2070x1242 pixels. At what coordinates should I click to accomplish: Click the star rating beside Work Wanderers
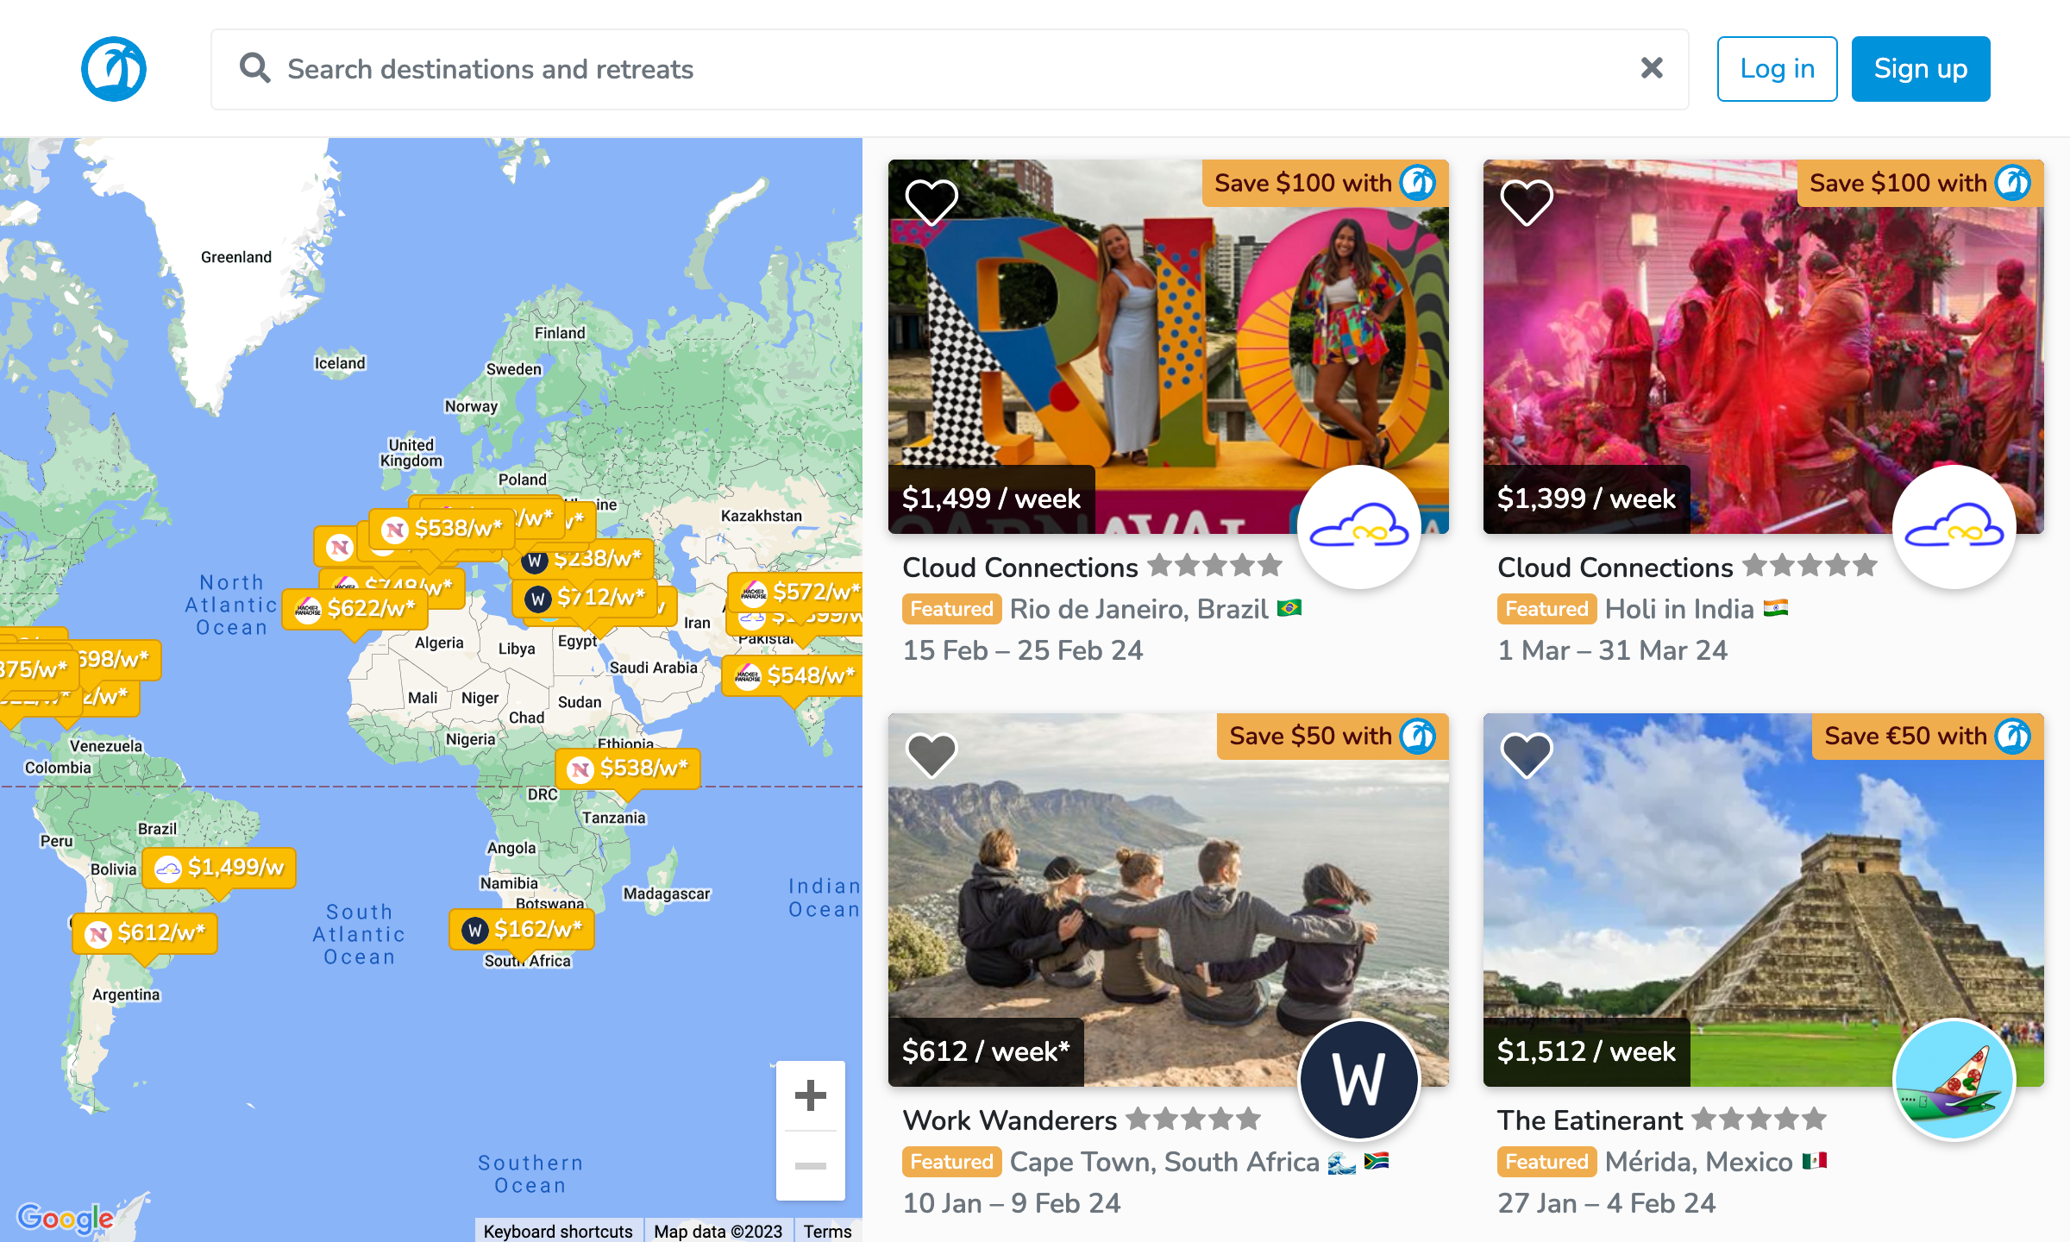point(1194,1119)
